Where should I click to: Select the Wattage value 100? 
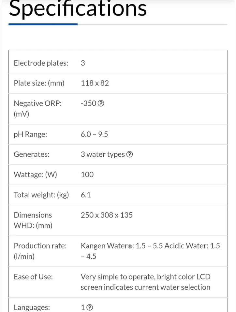coord(87,175)
